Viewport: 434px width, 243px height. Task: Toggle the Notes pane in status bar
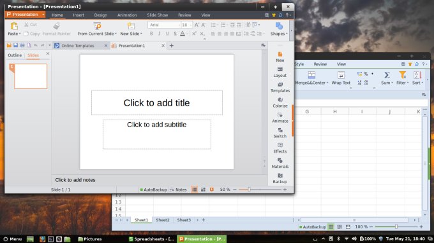pyautogui.click(x=178, y=190)
